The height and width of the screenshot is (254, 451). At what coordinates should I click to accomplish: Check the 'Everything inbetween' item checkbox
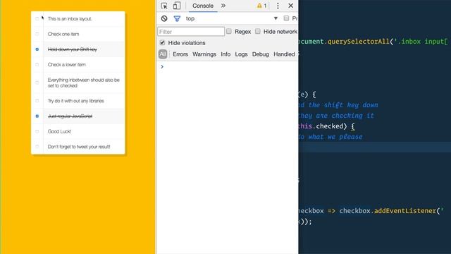tap(37, 83)
